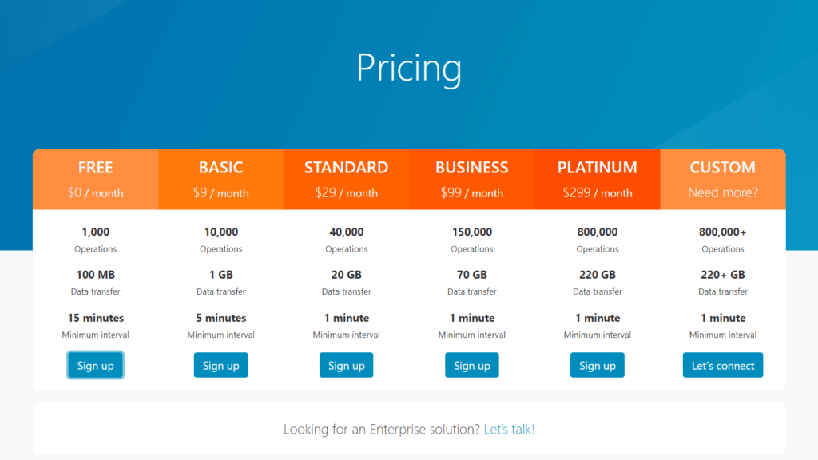Select the 800,000+ operations value
The width and height of the screenshot is (818, 460).
coord(723,232)
